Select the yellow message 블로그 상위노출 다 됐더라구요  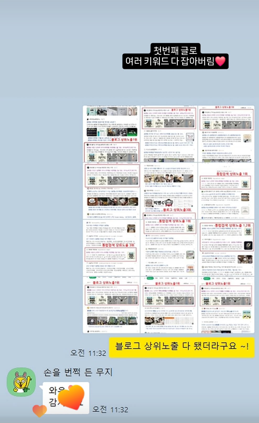182,347
